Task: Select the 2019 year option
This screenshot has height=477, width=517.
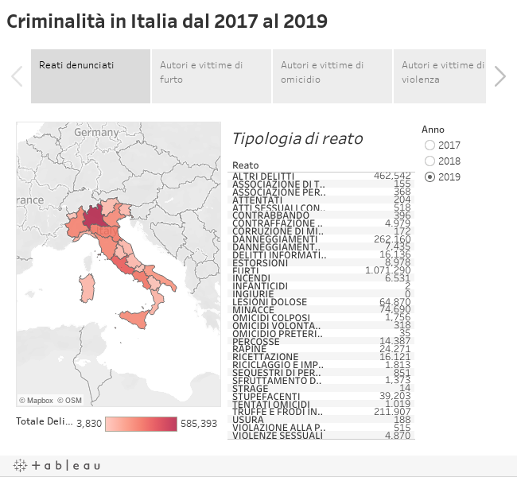Action: 430,177
